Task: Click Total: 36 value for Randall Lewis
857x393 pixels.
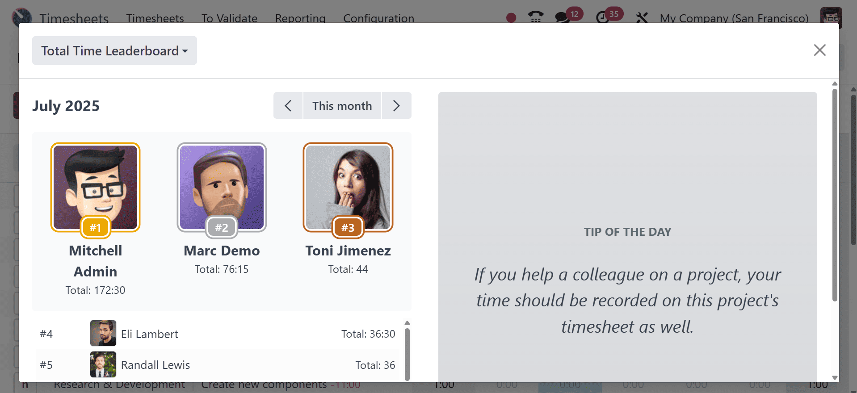Action: coord(375,365)
